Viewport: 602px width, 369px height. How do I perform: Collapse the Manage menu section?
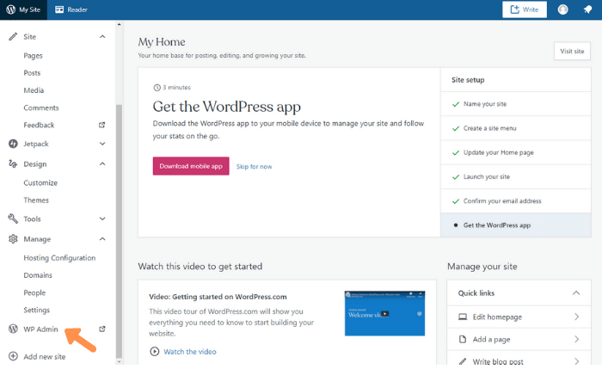point(102,239)
